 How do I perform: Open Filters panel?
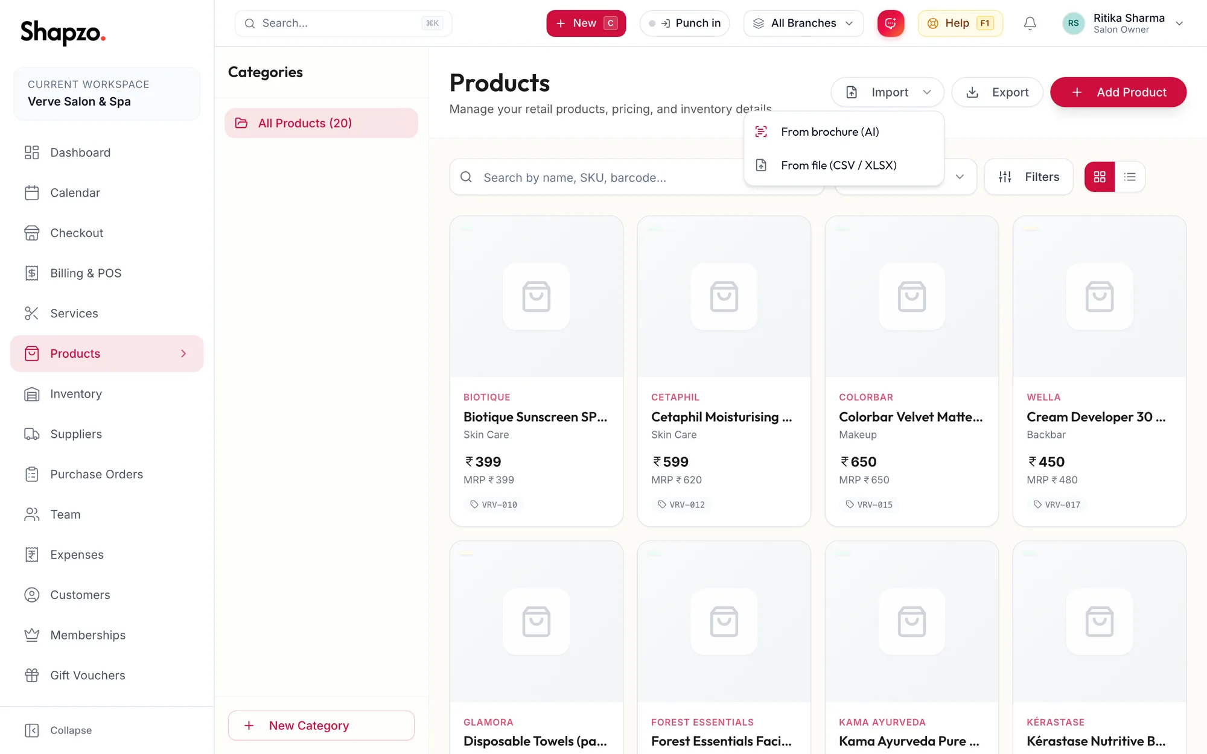pos(1029,177)
